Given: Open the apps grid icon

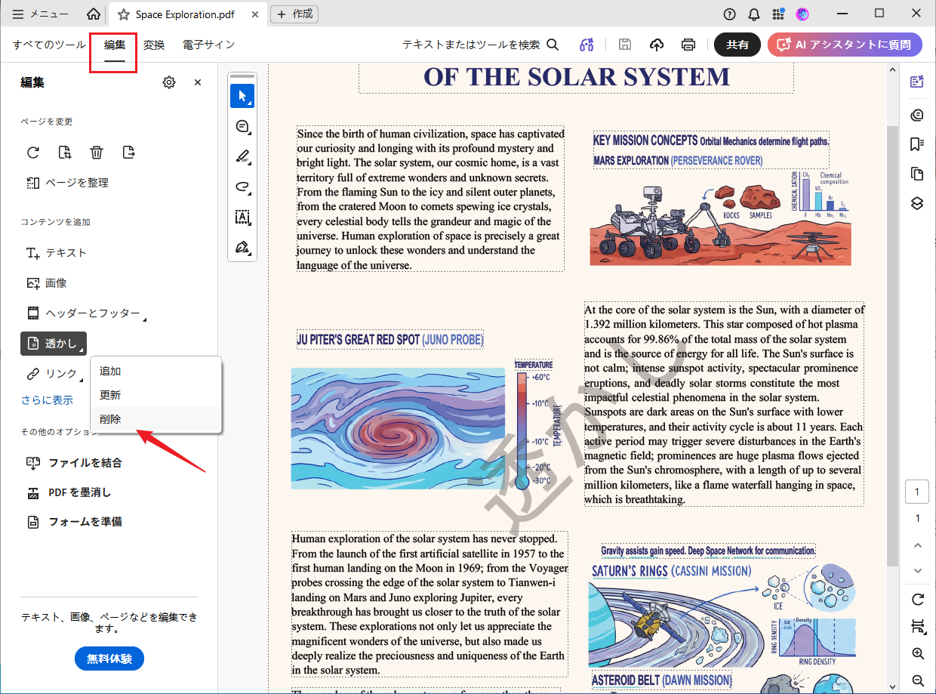Looking at the screenshot, I should pyautogui.click(x=778, y=14).
